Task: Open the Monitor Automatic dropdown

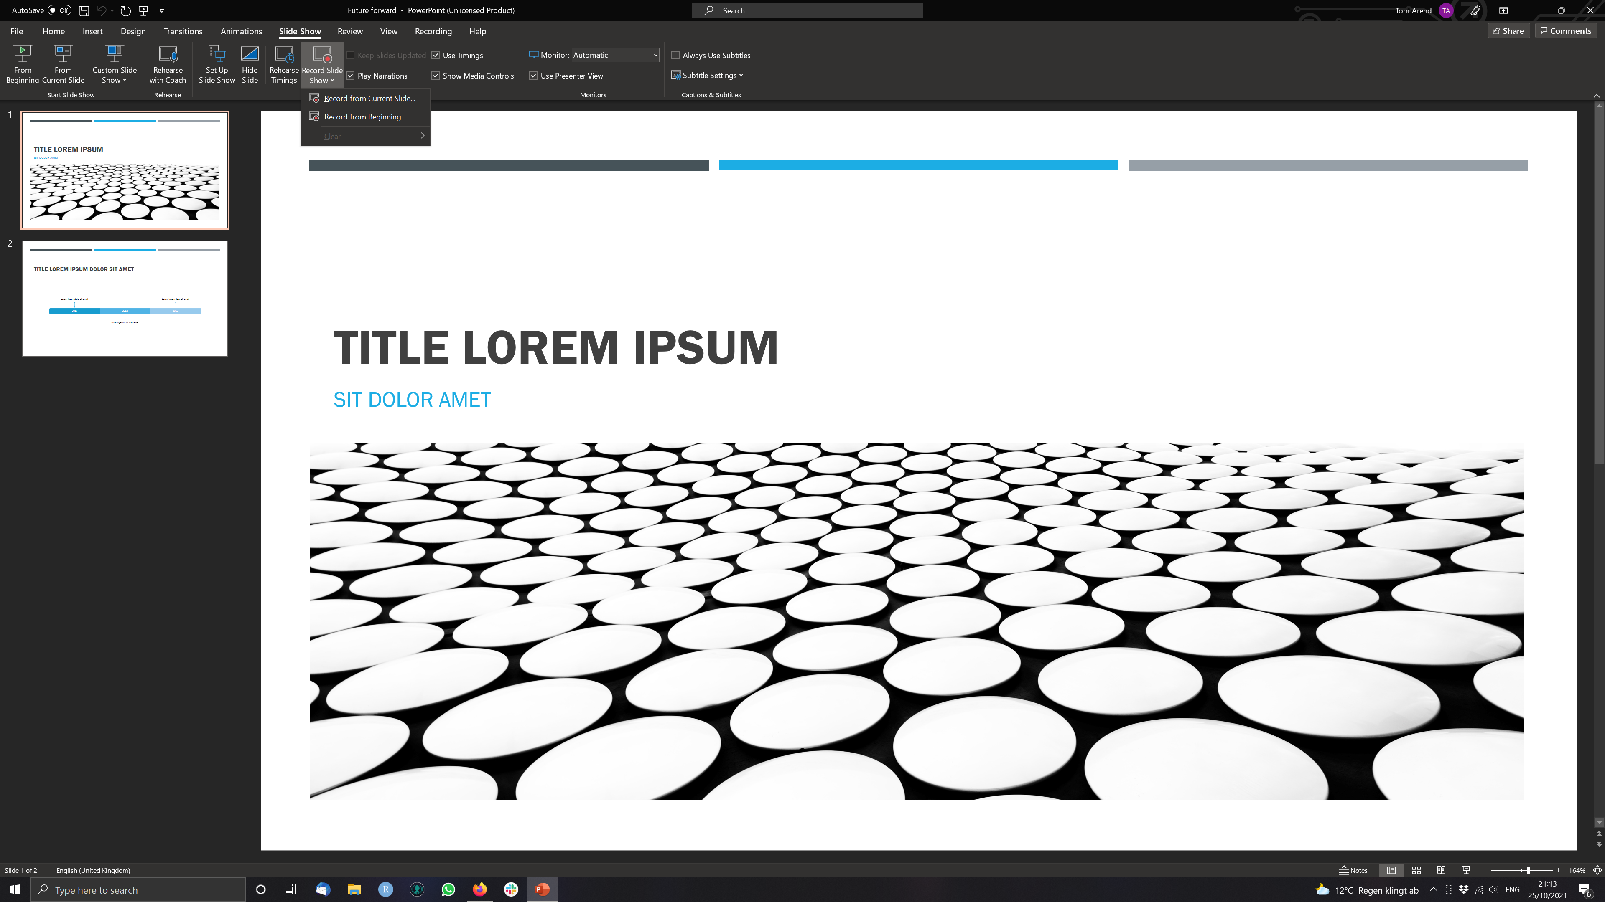Action: tap(655, 56)
